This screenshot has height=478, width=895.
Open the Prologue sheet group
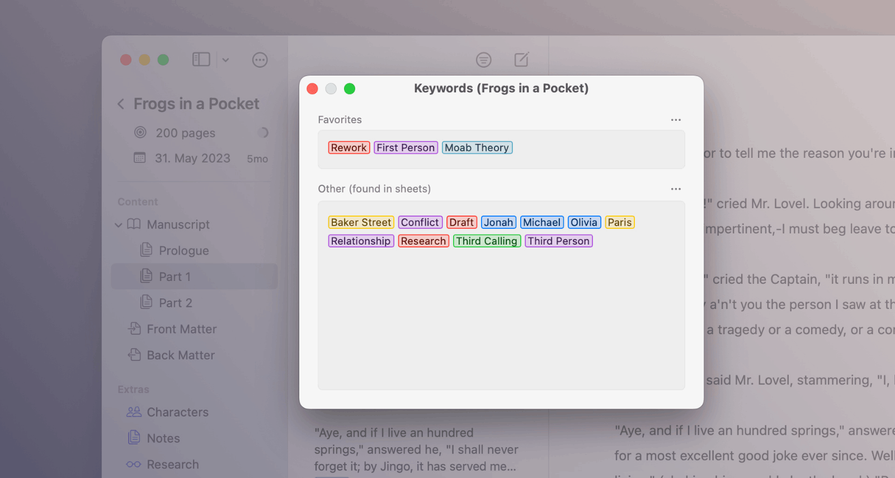[183, 251]
